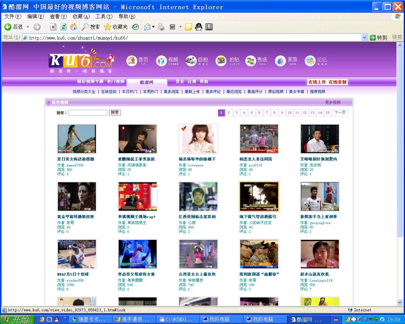The image size is (405, 324).
Task: Click the address URL field
Action: coord(194,38)
